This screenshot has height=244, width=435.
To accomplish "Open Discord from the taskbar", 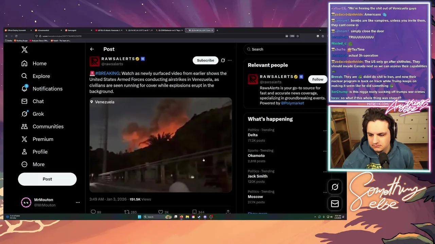I will [x=205, y=217].
